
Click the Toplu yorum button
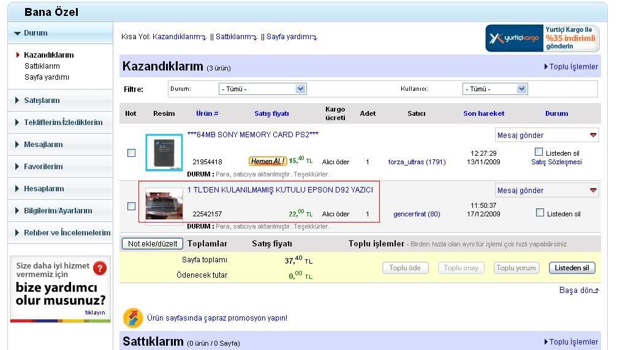coord(516,268)
